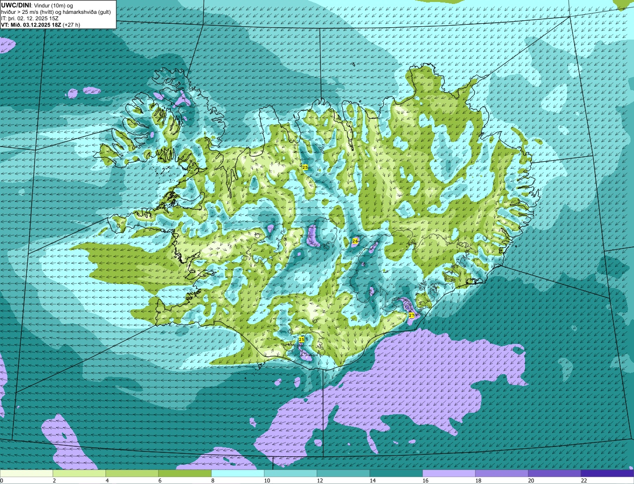Click the 25 gust marker in northern Iceland
This screenshot has width=634, height=484.
pyautogui.click(x=305, y=167)
